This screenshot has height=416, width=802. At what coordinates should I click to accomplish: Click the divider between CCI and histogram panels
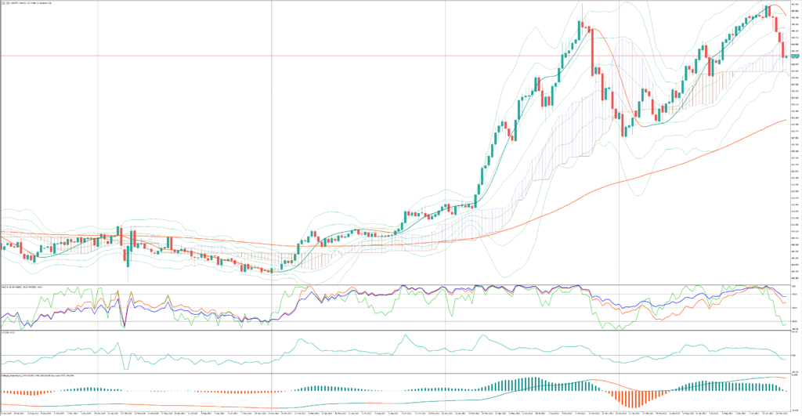click(x=392, y=373)
